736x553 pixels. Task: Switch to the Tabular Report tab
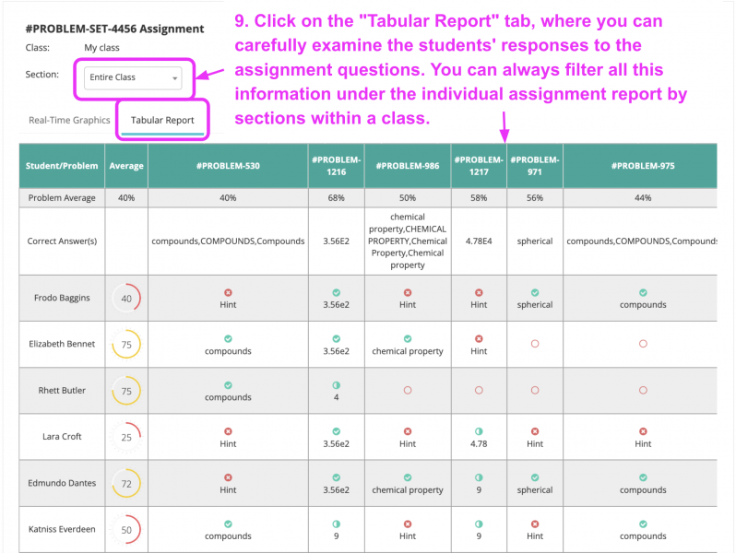click(162, 121)
